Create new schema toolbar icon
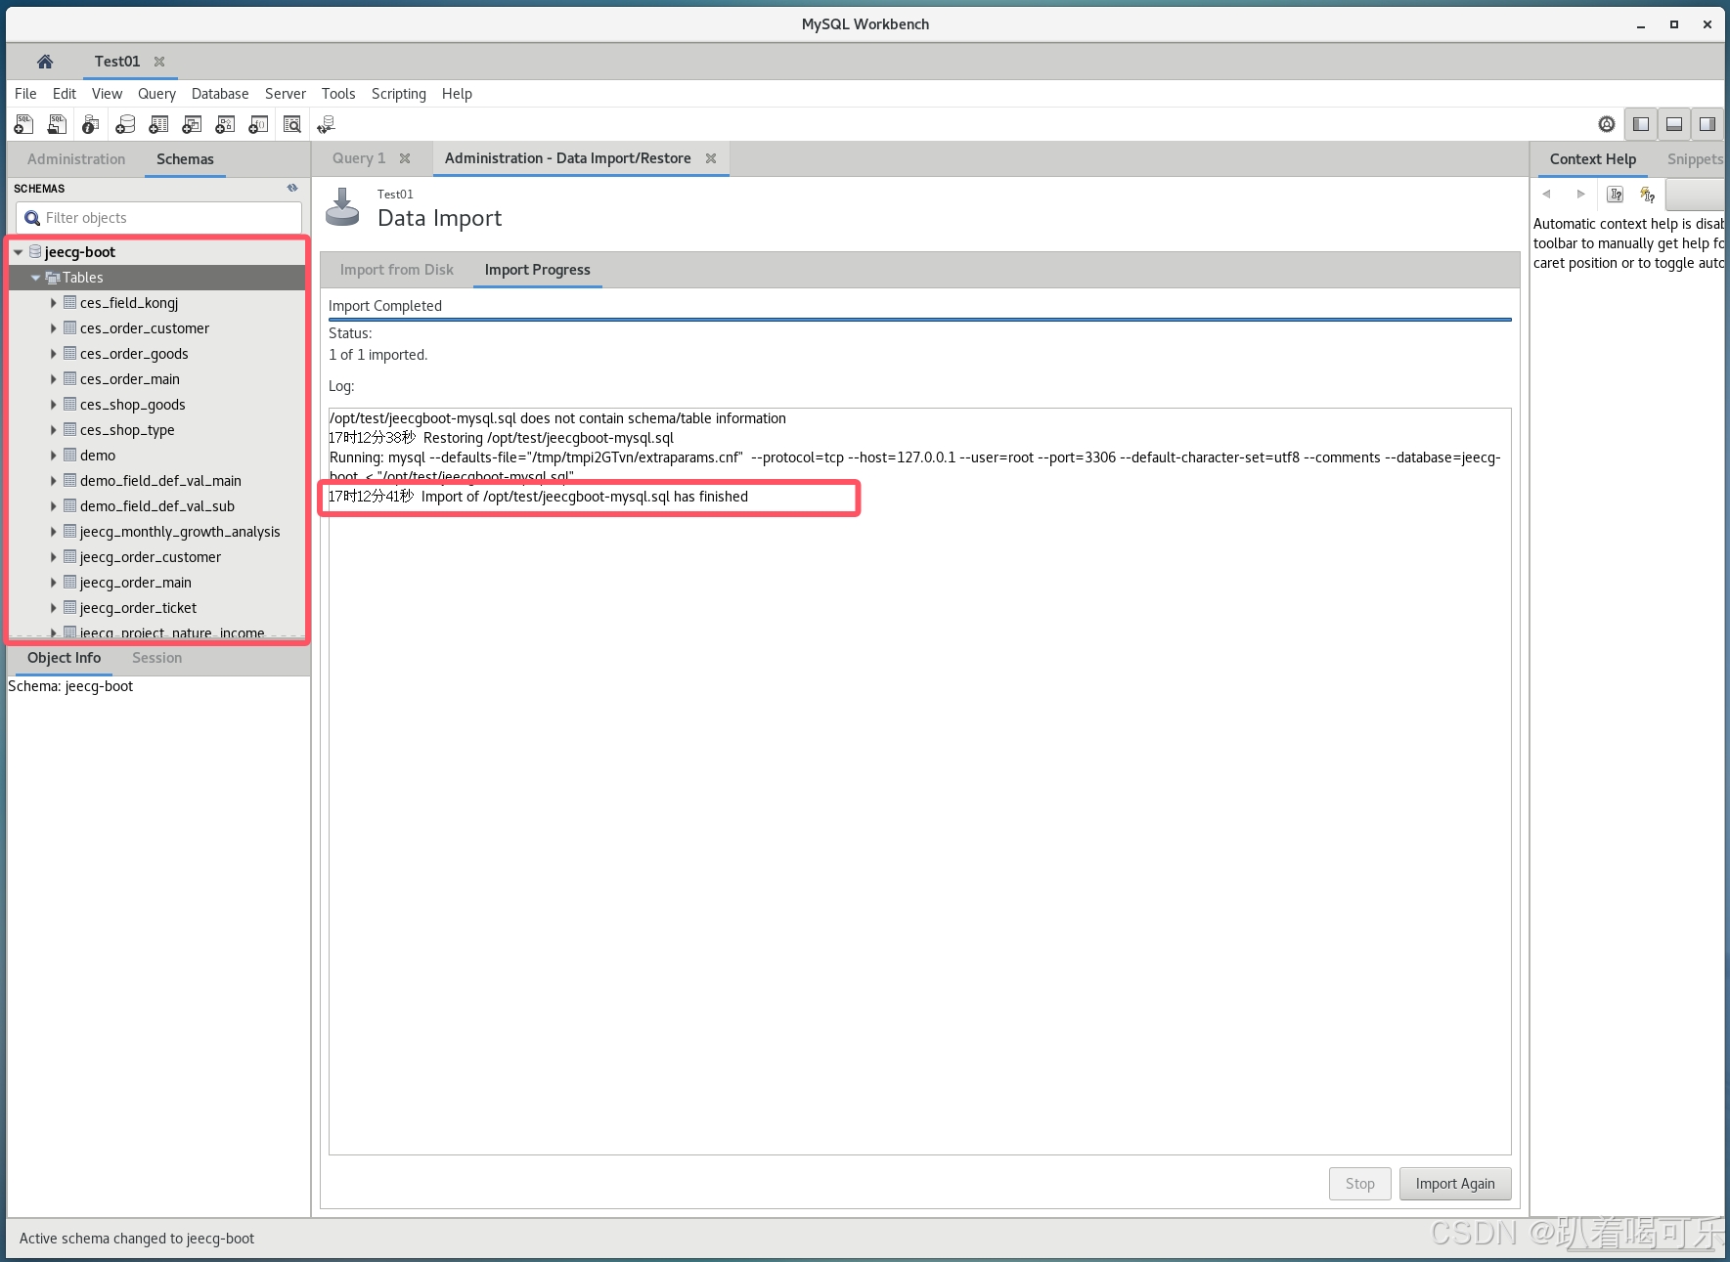The height and width of the screenshot is (1262, 1730). pos(125,124)
